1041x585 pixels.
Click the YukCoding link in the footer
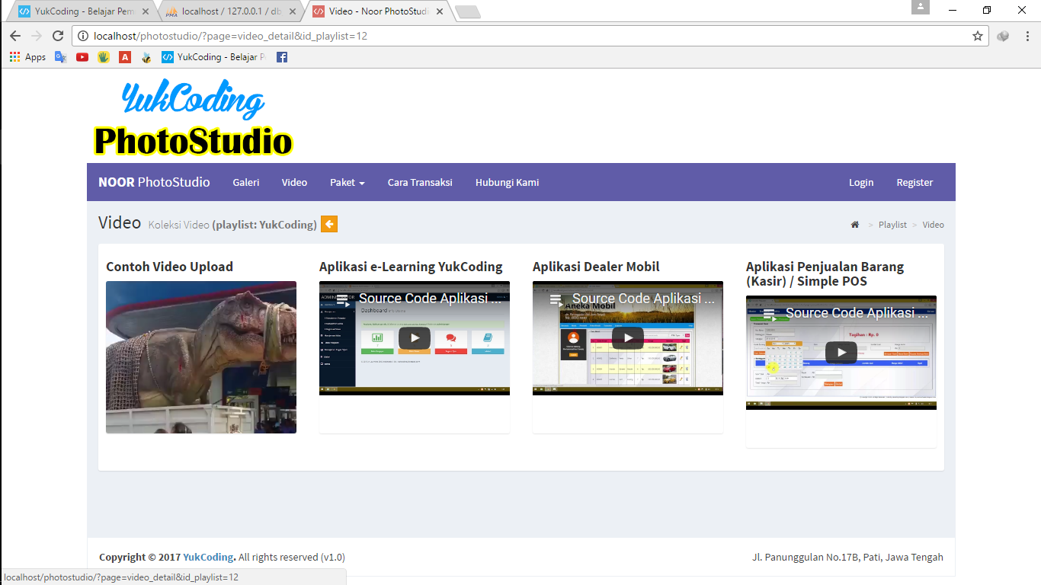pyautogui.click(x=208, y=557)
